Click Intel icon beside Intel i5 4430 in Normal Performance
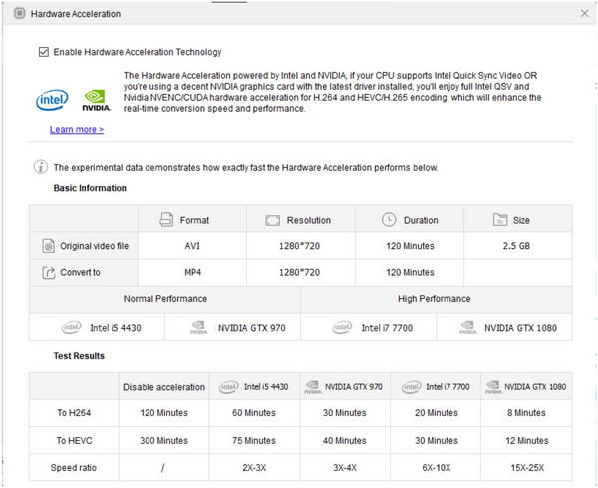598x488 pixels. tap(72, 327)
